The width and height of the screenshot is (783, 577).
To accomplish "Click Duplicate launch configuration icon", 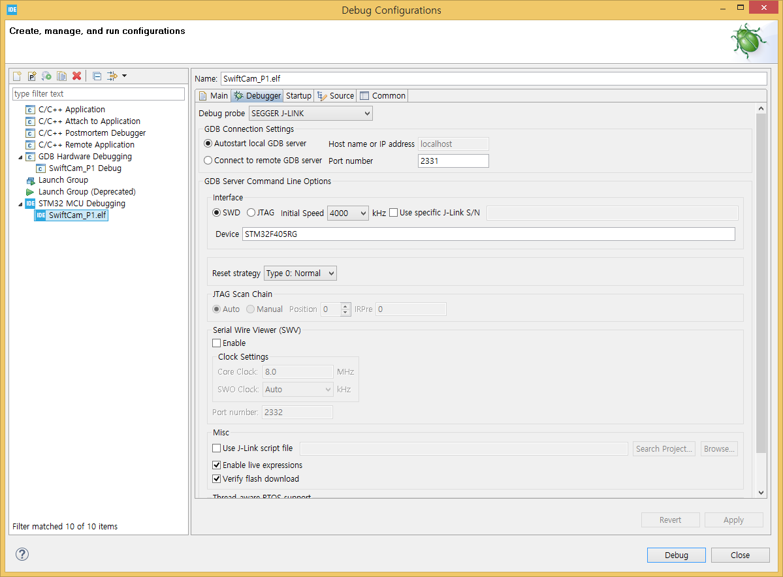I will point(61,76).
